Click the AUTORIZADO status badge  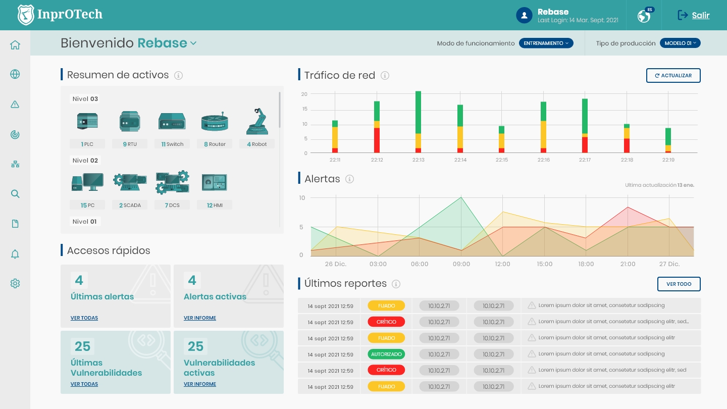tap(386, 354)
